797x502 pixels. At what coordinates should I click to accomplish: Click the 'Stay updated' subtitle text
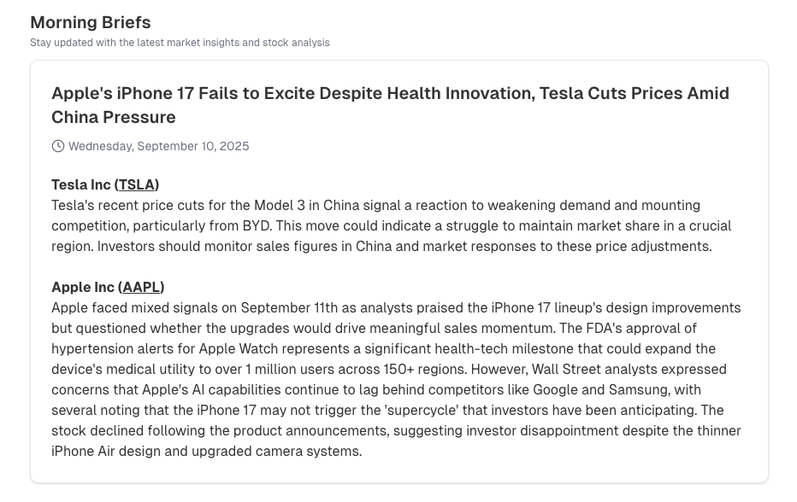pyautogui.click(x=180, y=43)
